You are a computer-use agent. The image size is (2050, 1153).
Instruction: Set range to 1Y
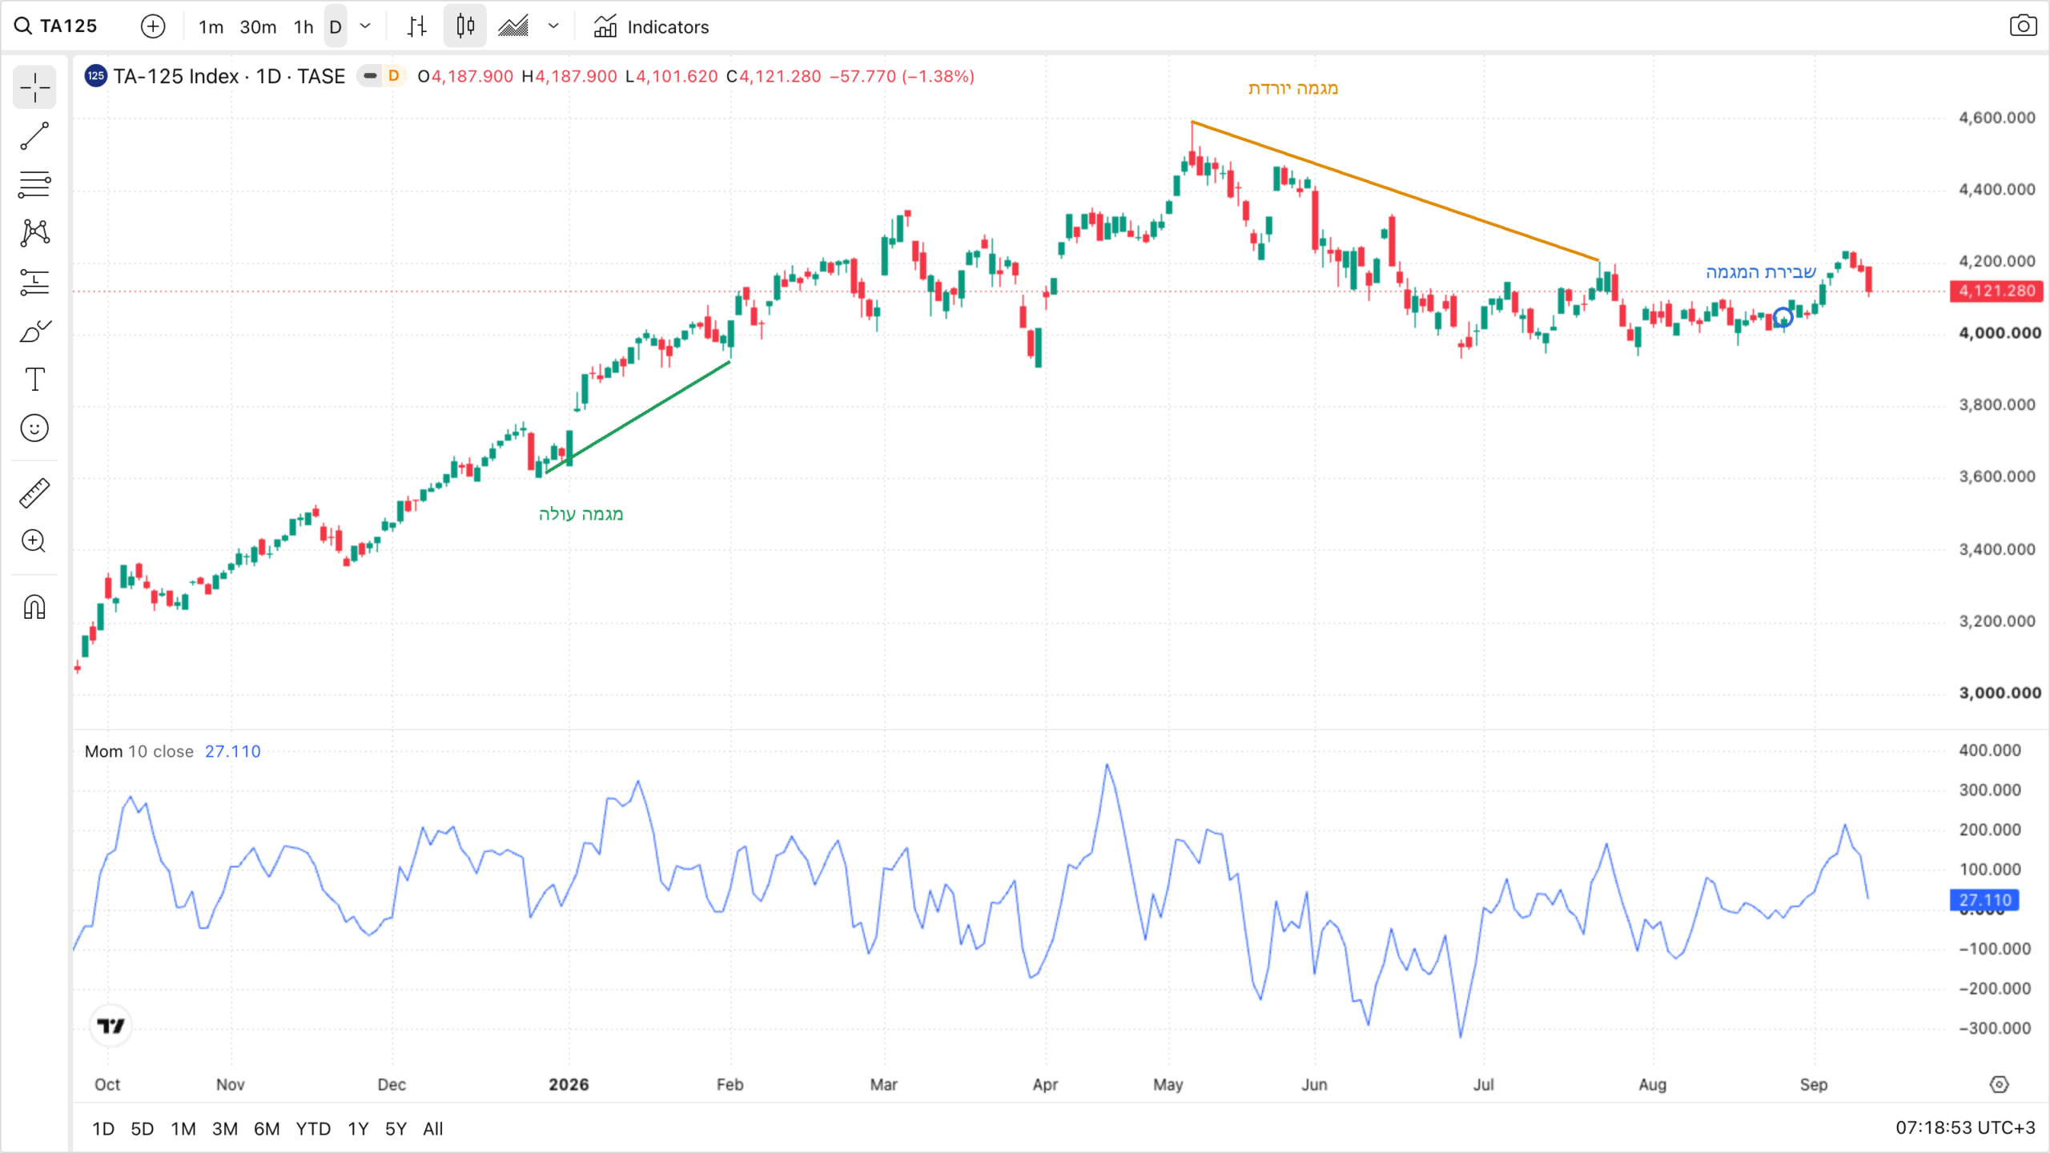pyautogui.click(x=358, y=1129)
